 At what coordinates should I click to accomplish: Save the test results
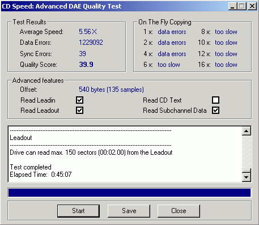(129, 211)
